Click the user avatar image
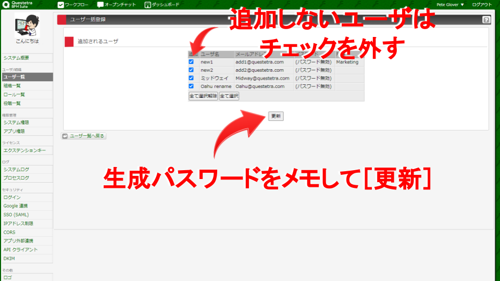 pos(27,25)
